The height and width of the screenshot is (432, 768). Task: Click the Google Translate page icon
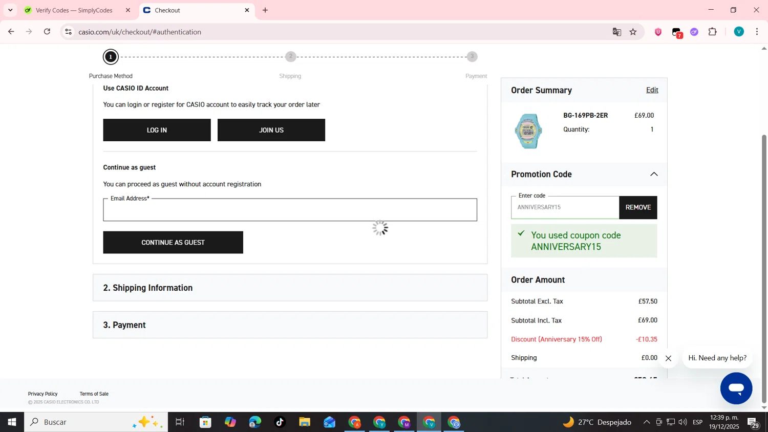point(617,32)
